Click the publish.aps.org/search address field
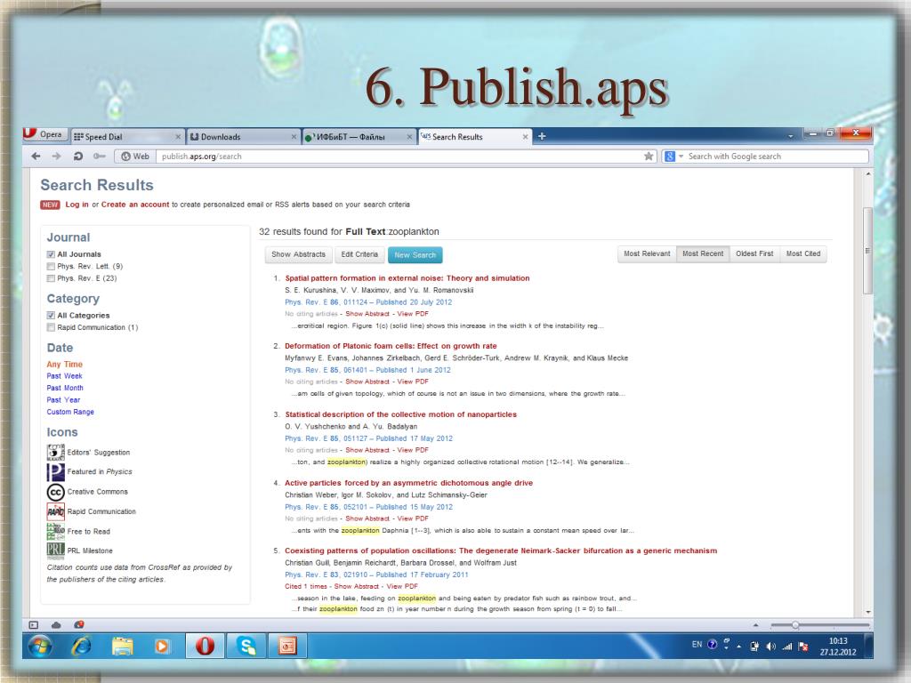Image resolution: width=911 pixels, height=683 pixels. (401, 157)
